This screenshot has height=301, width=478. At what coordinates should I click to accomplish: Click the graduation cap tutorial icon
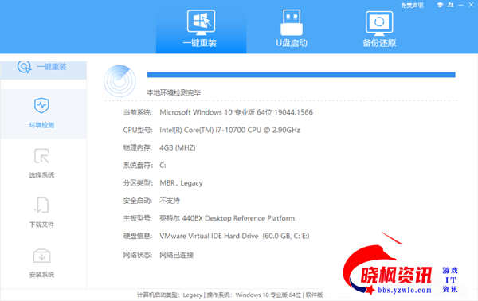(x=440, y=5)
